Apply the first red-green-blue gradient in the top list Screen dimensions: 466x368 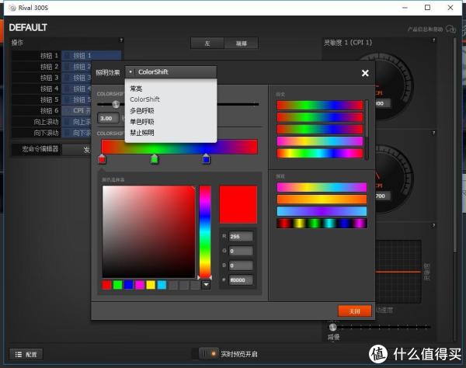coord(320,105)
